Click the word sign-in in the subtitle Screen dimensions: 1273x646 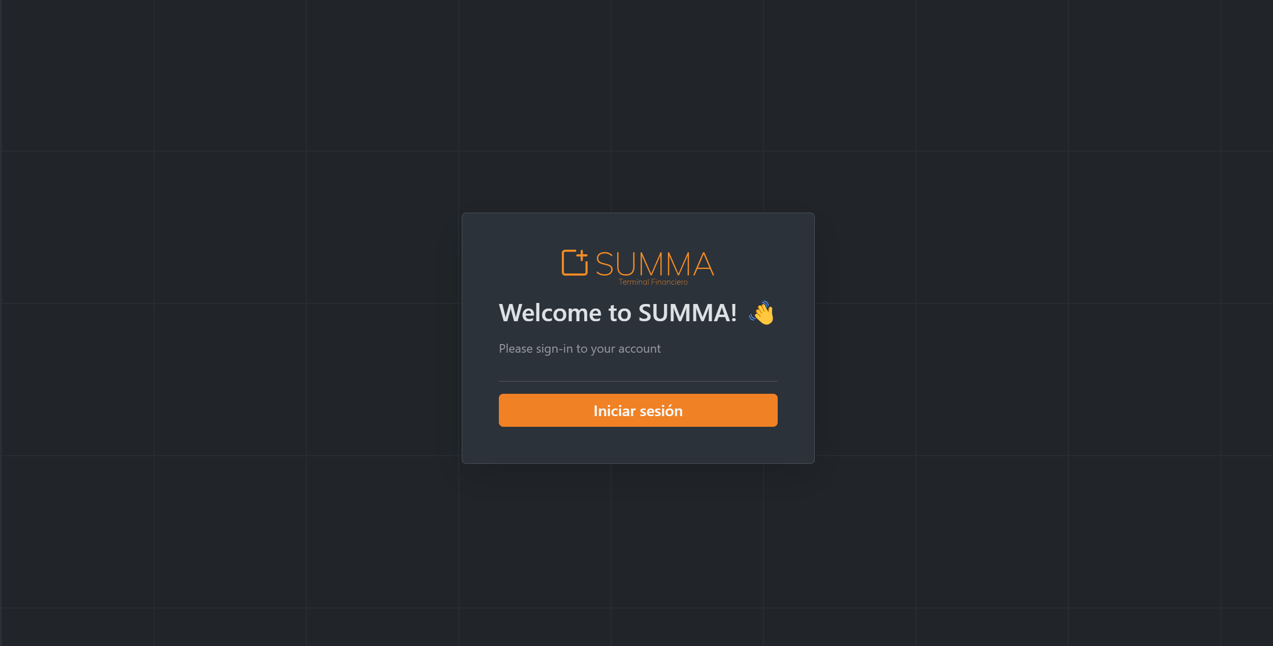(x=555, y=349)
